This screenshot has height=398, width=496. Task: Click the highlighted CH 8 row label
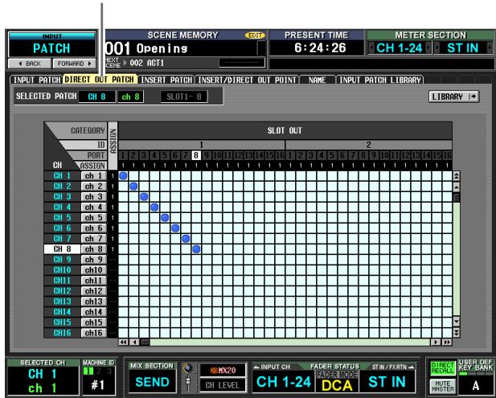(x=62, y=249)
